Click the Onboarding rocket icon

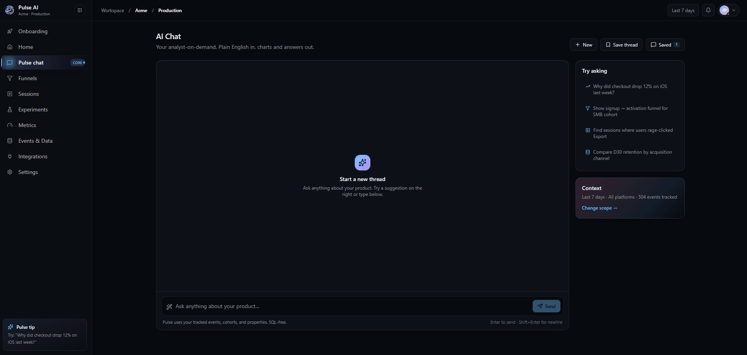tap(10, 31)
